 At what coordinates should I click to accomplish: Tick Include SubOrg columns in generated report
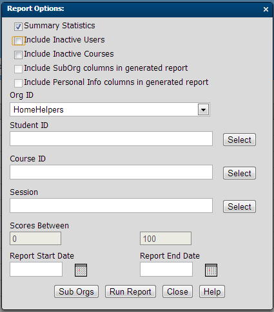[18, 69]
